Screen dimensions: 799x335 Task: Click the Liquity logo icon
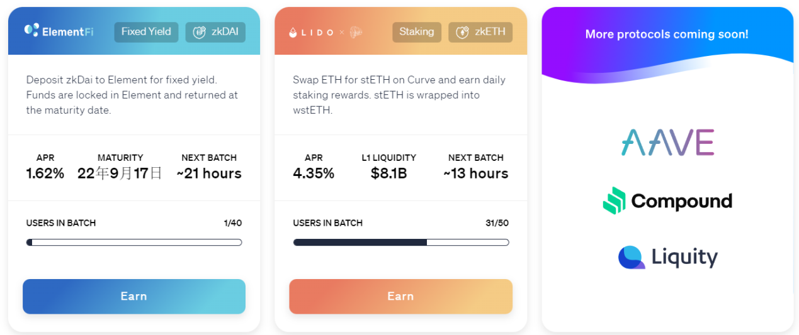click(x=631, y=257)
